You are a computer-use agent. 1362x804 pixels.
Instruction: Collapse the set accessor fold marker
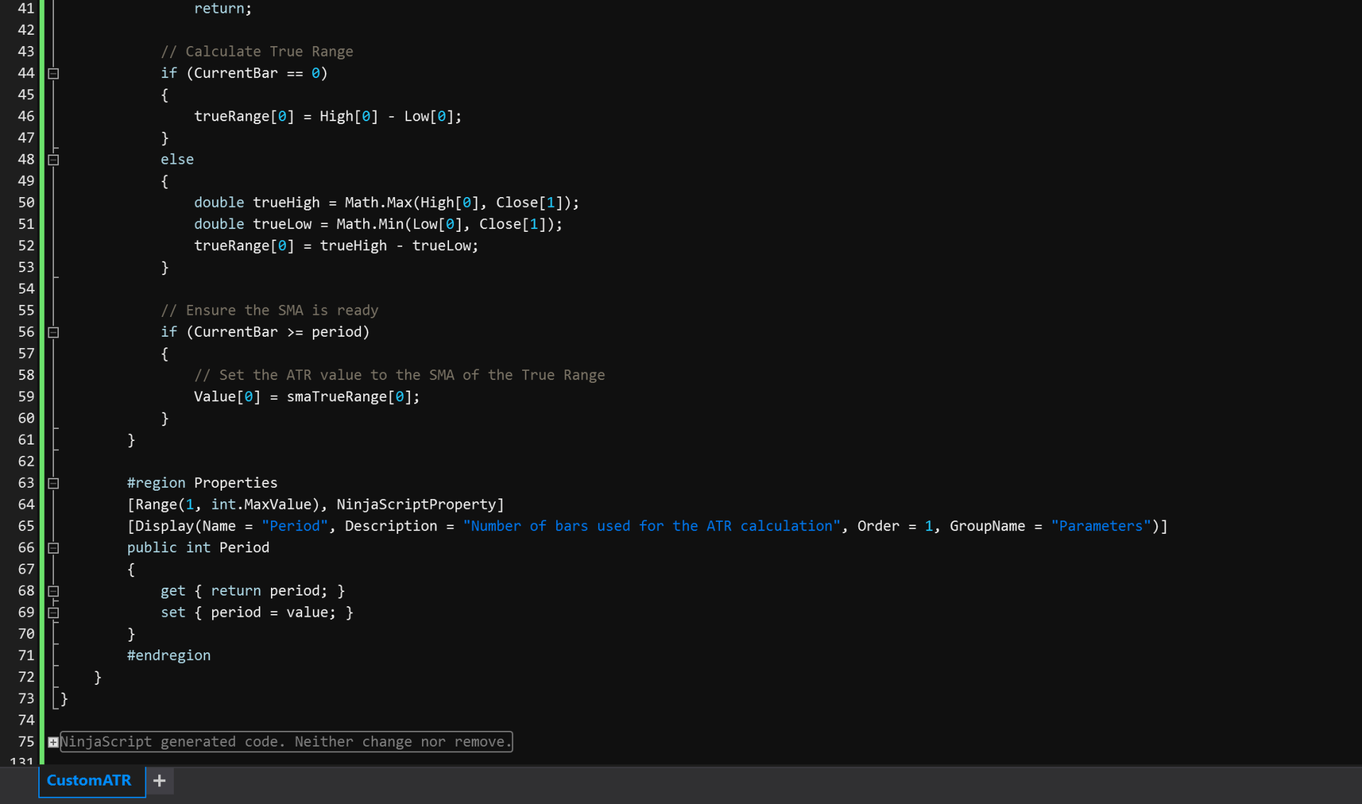pyautogui.click(x=53, y=613)
